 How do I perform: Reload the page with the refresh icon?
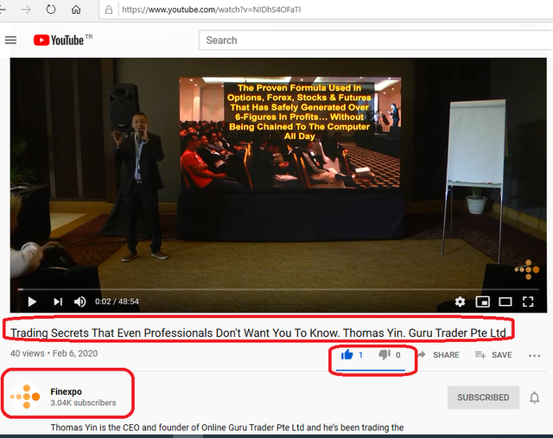[51, 10]
